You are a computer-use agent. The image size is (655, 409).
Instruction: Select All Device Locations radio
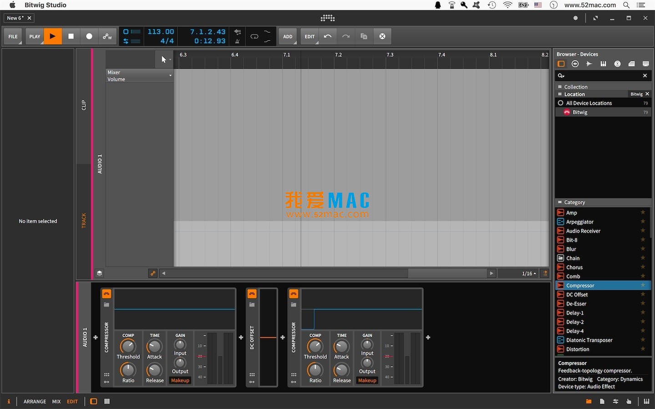tap(561, 103)
